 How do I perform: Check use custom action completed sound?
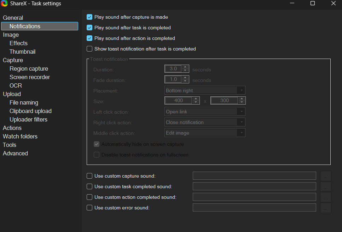[89, 197]
